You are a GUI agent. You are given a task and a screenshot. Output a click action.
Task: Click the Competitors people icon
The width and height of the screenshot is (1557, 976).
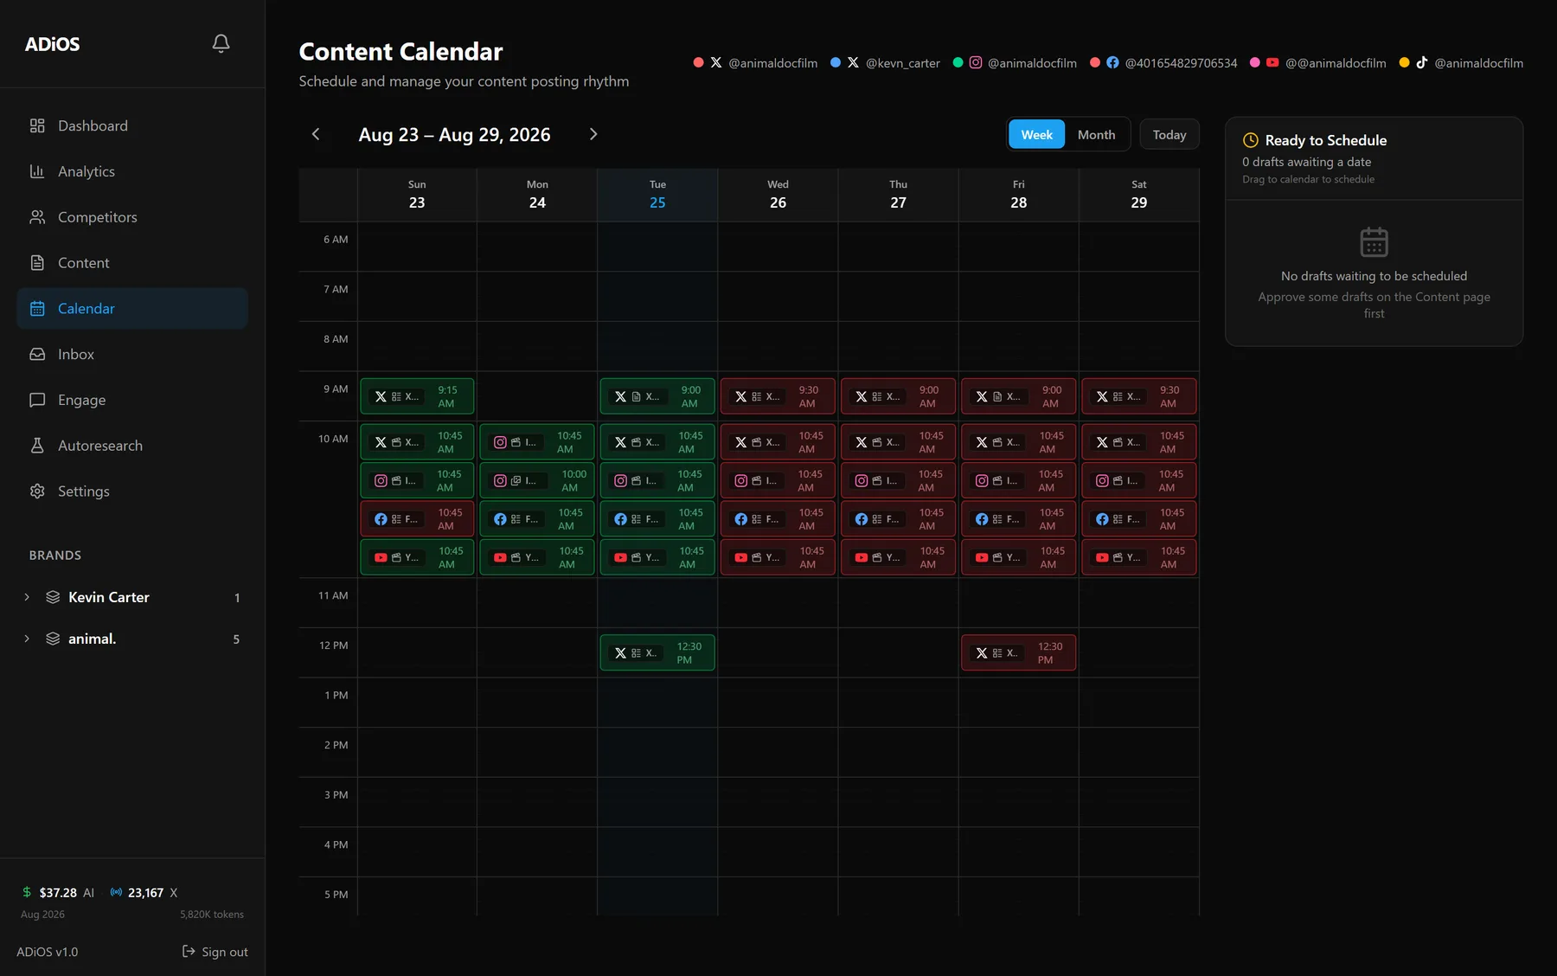tap(37, 217)
